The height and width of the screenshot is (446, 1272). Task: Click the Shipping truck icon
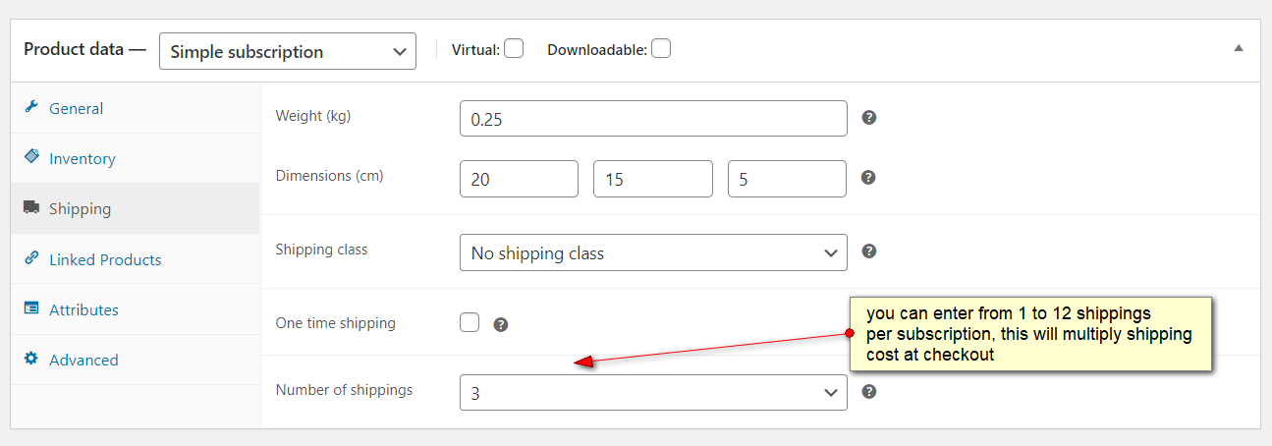[31, 208]
